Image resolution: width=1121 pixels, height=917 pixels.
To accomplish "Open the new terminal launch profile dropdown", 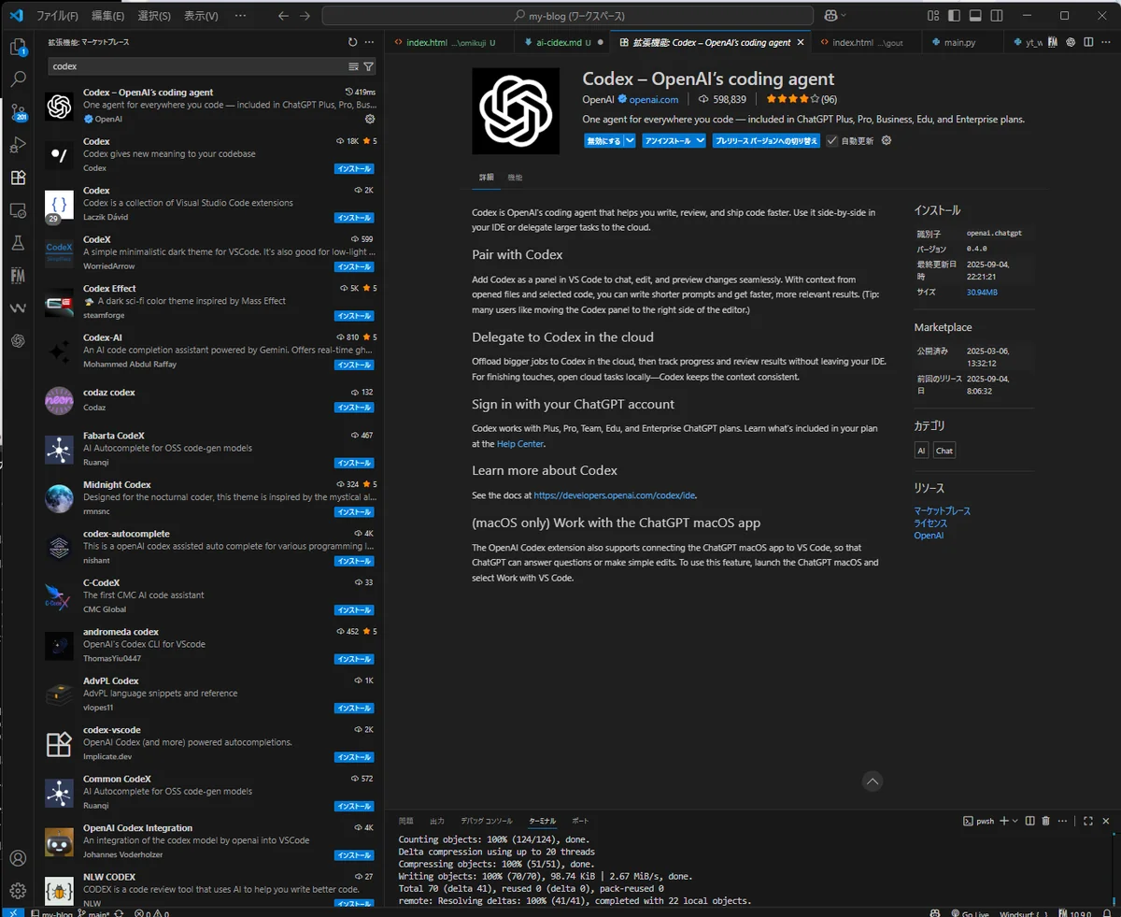I will click(x=1015, y=821).
